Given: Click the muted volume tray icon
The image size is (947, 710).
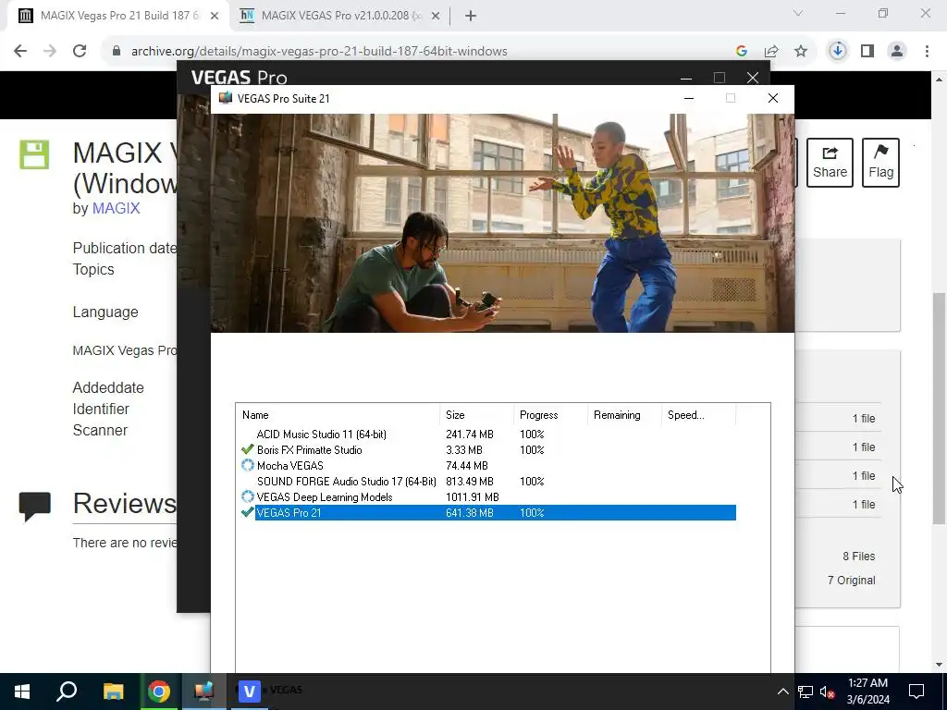Looking at the screenshot, I should pos(827,692).
